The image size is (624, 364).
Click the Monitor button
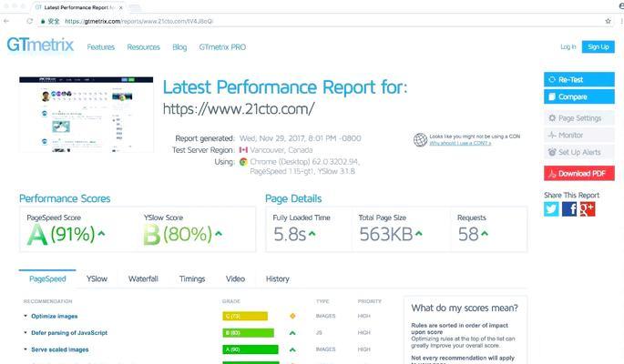579,135
